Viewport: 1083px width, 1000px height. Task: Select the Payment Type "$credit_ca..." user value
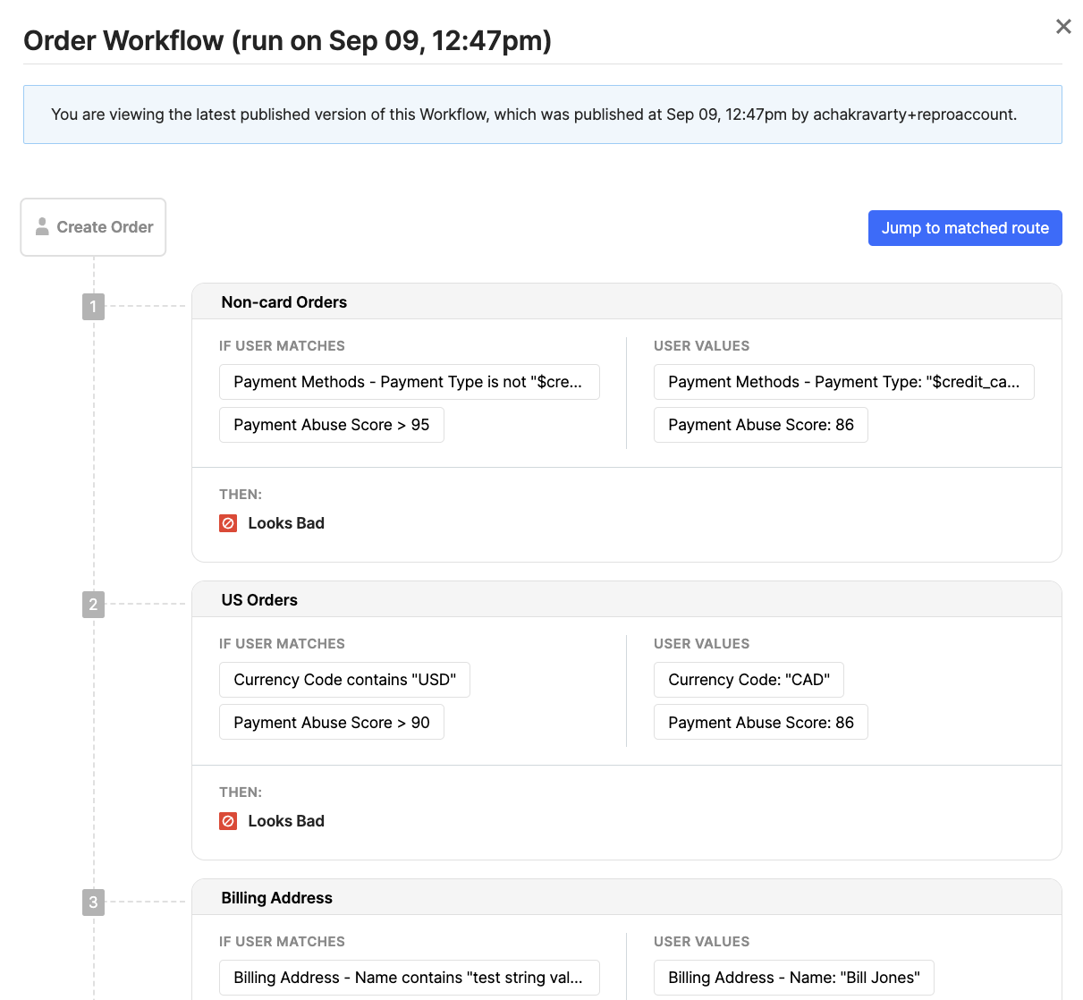(844, 382)
